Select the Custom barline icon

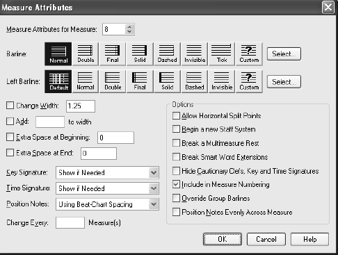tap(249, 54)
